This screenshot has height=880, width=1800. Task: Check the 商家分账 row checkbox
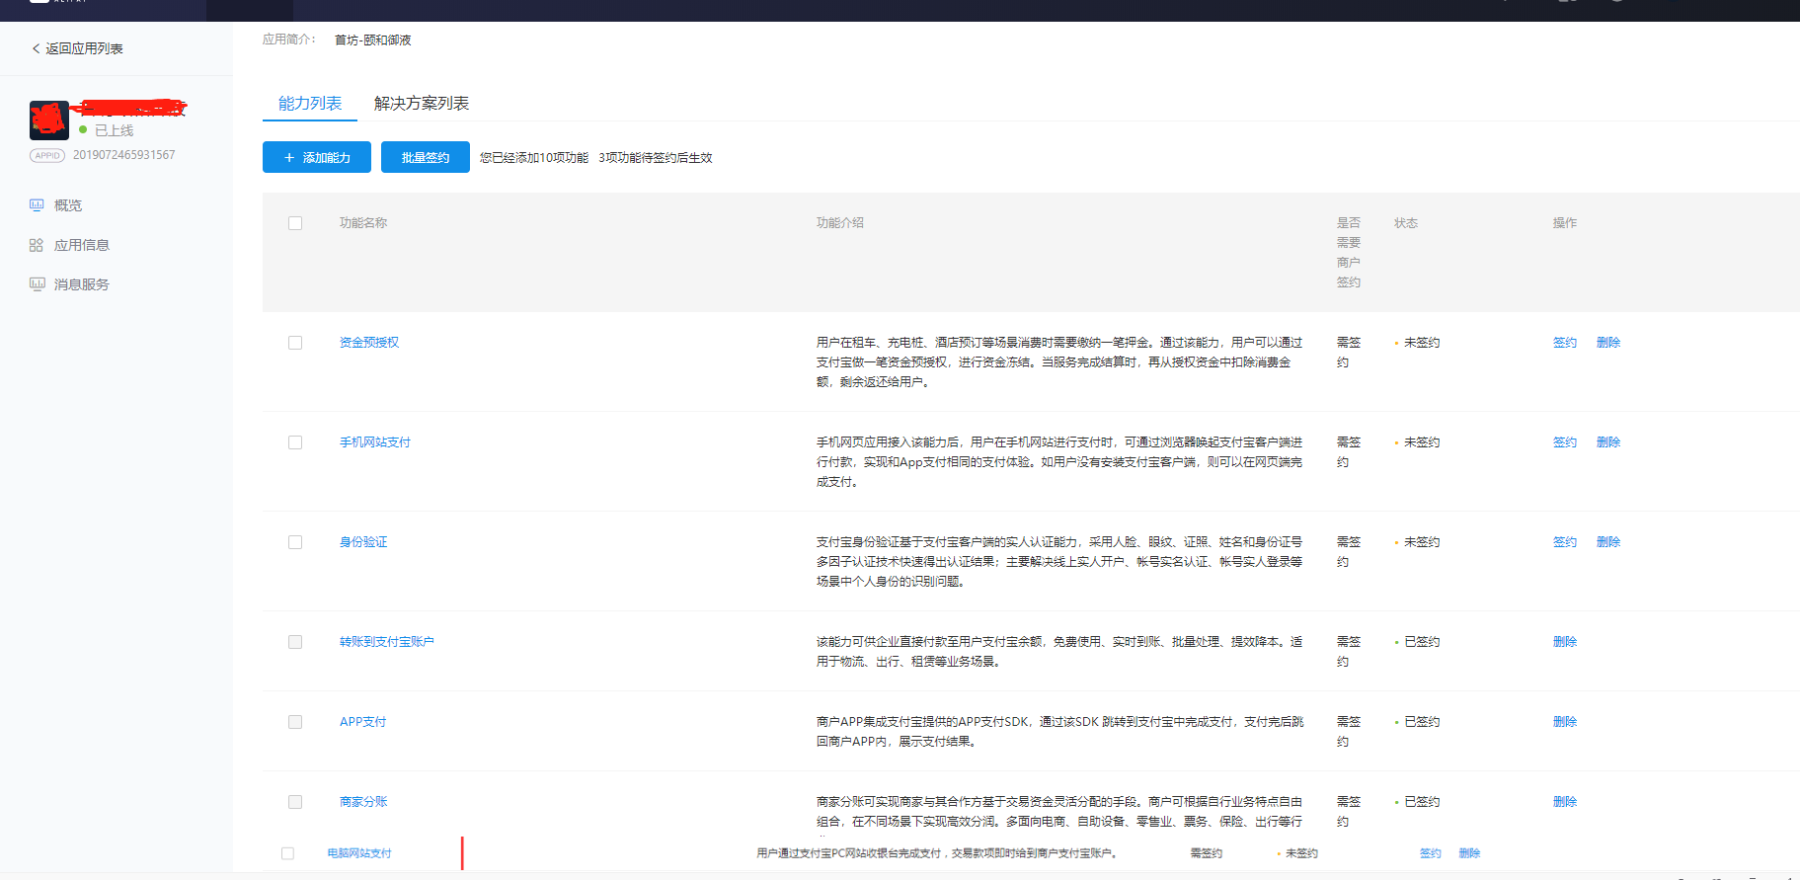pos(295,802)
